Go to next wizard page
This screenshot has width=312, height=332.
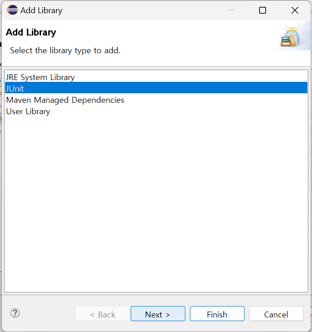click(x=158, y=313)
